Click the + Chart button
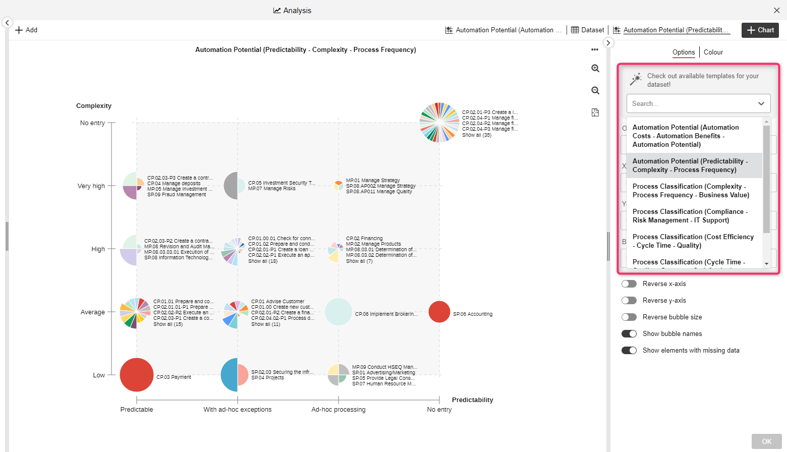Image resolution: width=787 pixels, height=452 pixels. [x=760, y=30]
